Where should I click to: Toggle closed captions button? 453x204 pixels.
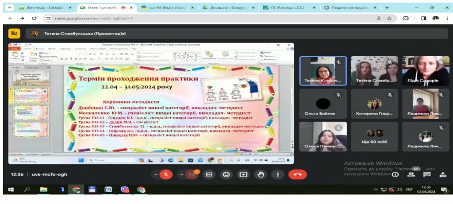209,175
